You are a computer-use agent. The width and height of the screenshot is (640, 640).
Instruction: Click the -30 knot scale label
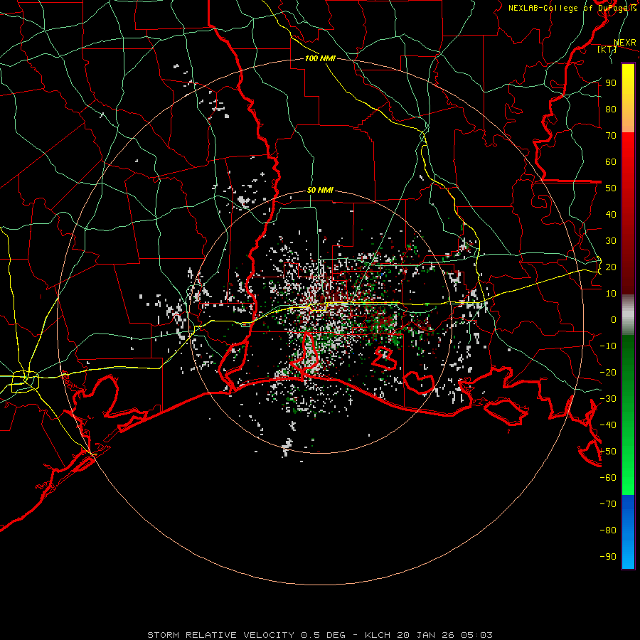[608, 398]
